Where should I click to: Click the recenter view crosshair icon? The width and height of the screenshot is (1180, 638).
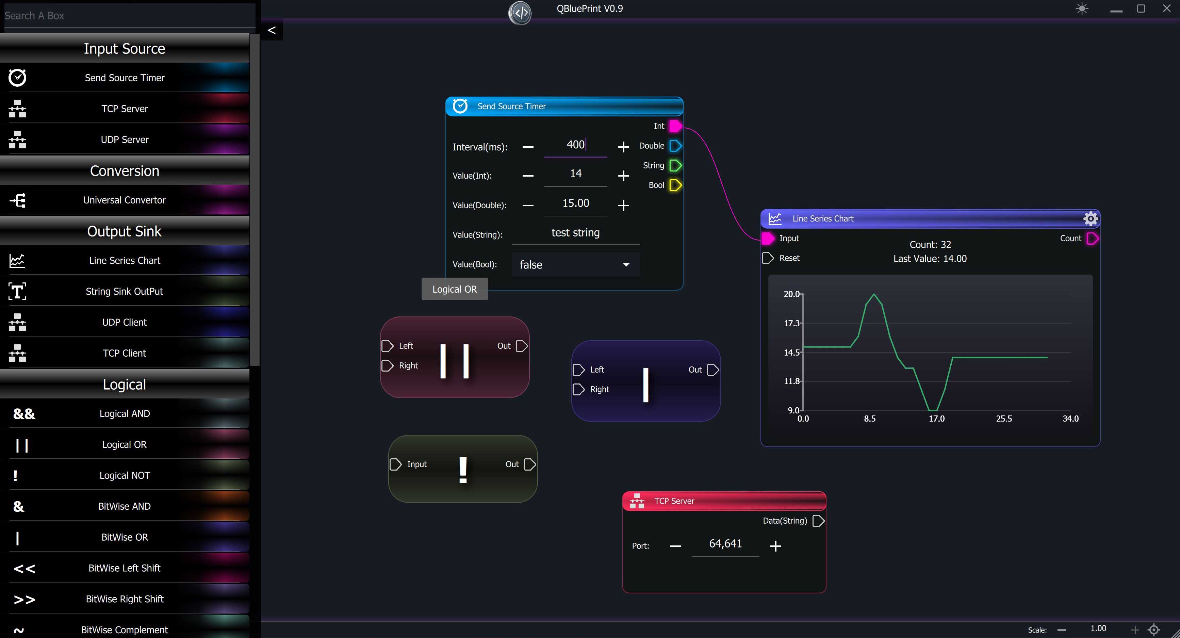click(1154, 630)
